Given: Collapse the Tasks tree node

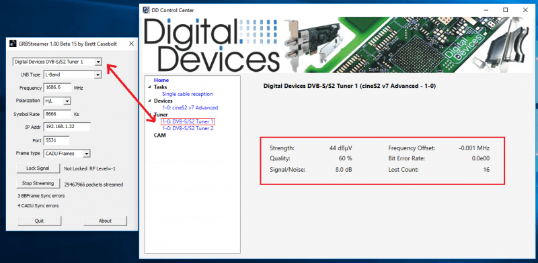Looking at the screenshot, I should tap(149, 87).
